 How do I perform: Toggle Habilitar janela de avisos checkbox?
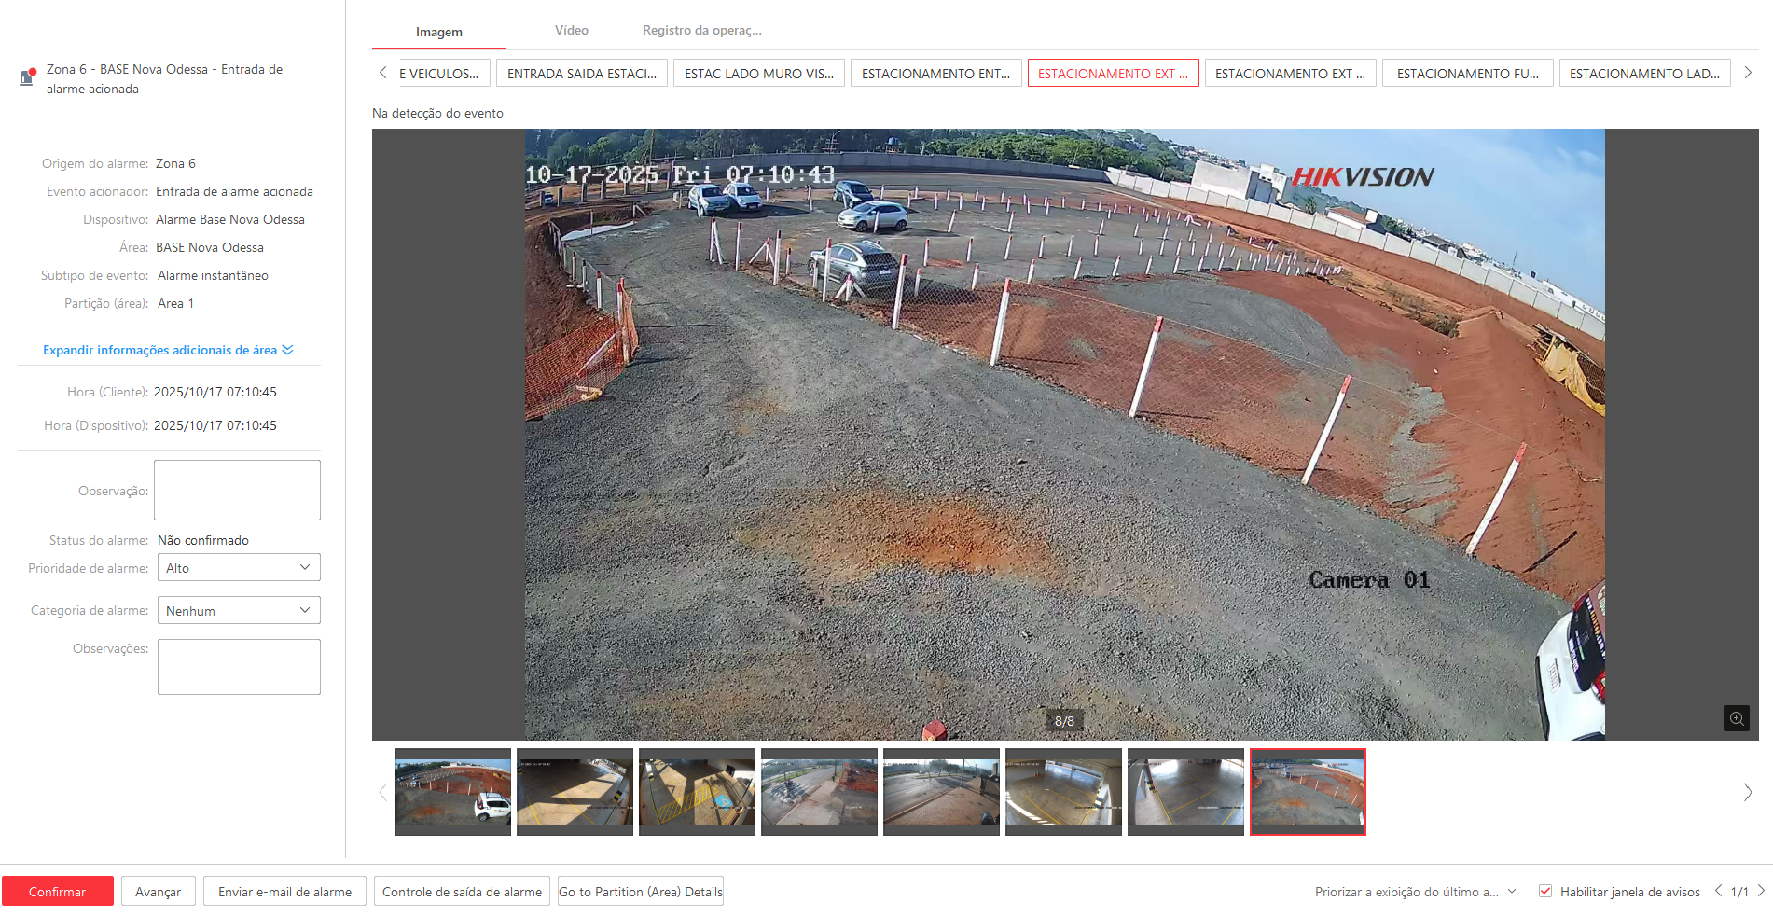pyautogui.click(x=1545, y=891)
